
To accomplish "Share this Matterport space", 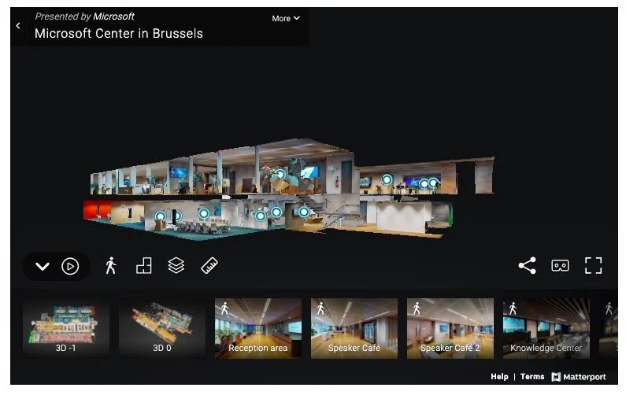I will 527,266.
